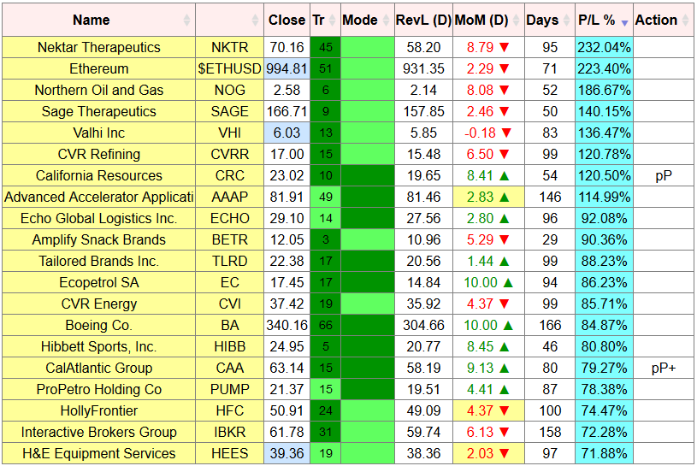Click Days value 166 in Boeing row
The image size is (697, 466).
coord(550,325)
